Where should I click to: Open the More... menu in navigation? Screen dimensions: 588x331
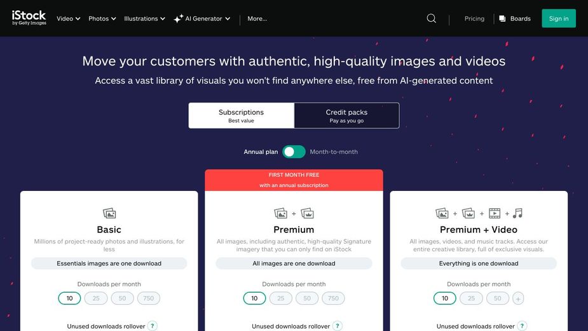pos(257,18)
